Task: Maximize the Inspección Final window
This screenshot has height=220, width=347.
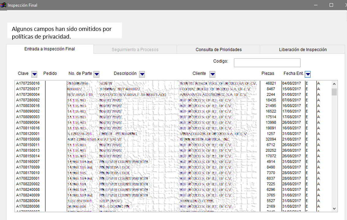Action: pos(331,5)
